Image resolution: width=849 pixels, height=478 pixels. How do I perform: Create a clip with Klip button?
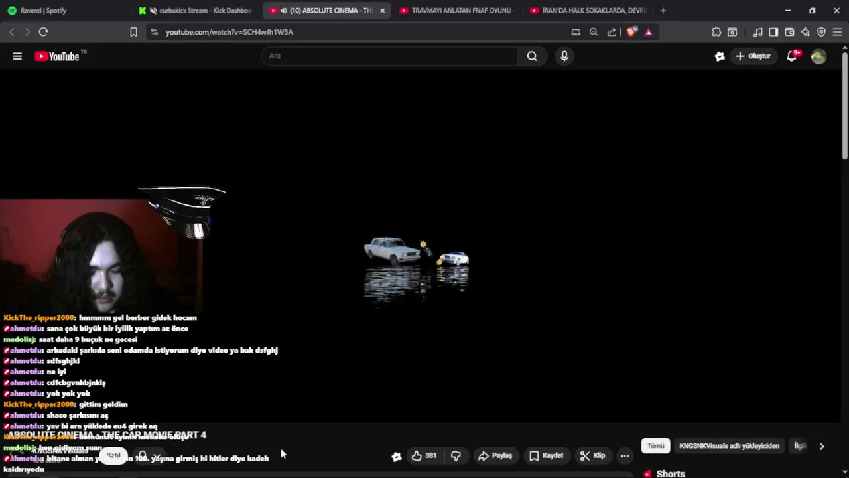pyautogui.click(x=592, y=456)
